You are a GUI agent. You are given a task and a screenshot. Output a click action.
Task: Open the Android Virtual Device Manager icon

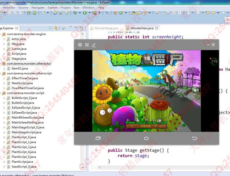(34, 13)
